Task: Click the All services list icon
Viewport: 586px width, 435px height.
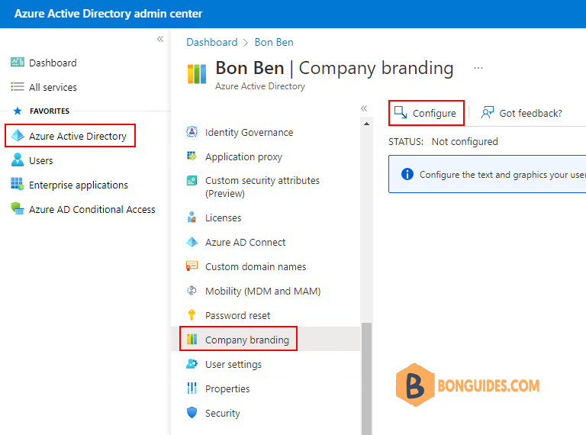Action: pos(18,87)
